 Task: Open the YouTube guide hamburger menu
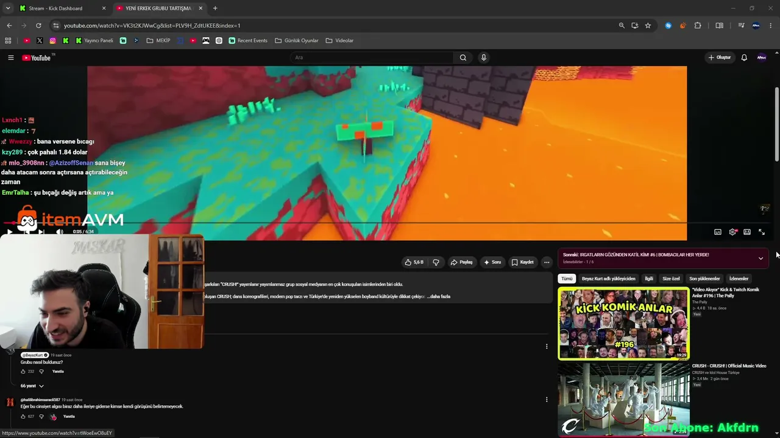pos(10,58)
